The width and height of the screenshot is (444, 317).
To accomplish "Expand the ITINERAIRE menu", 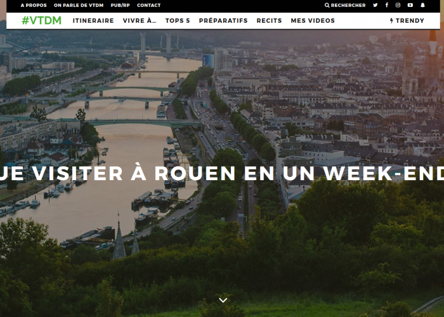I will 93,21.
